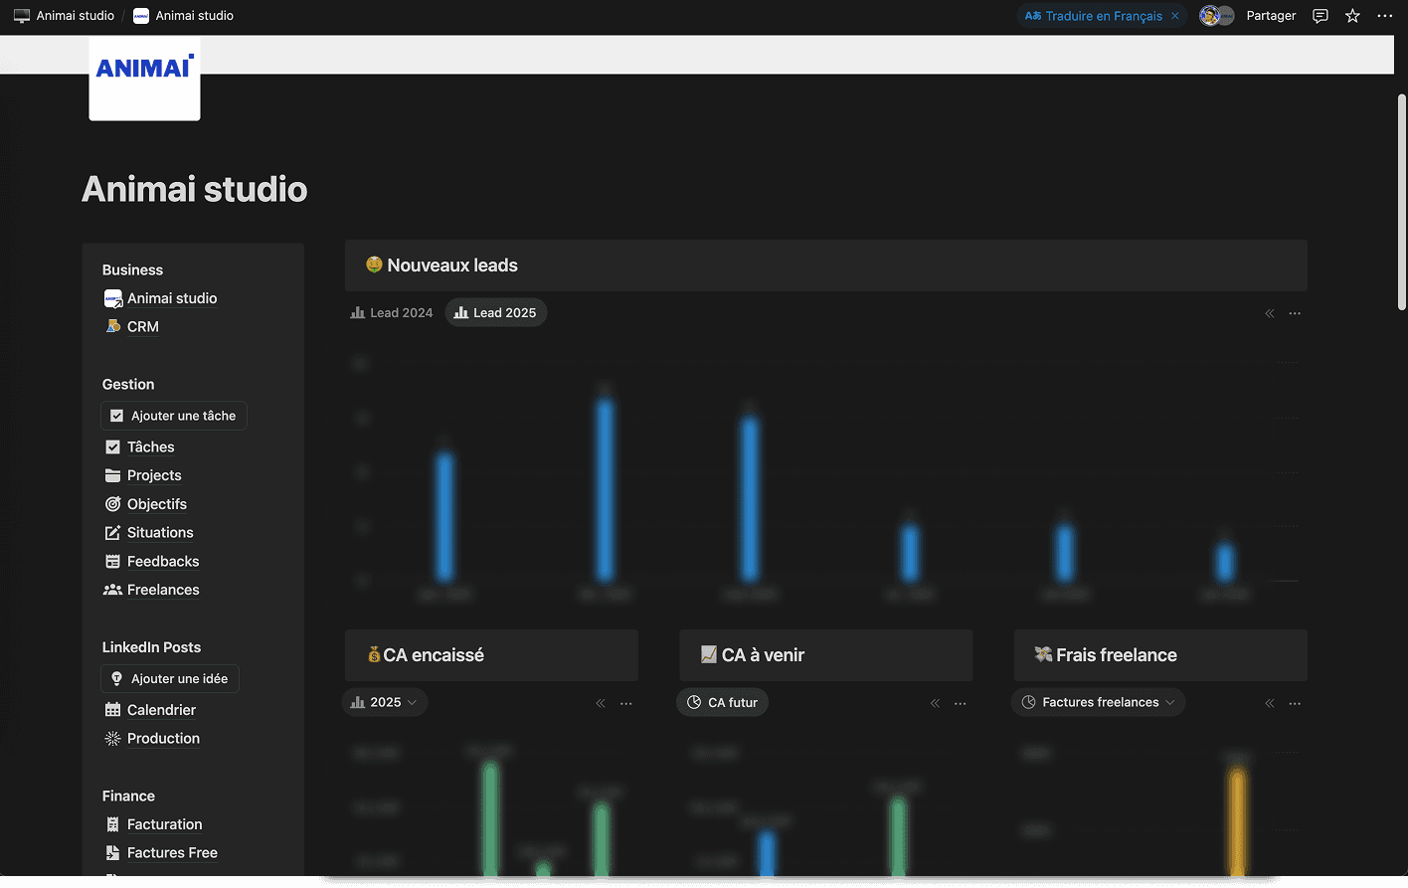Click double-chevron icon in Frais freelance panel
The height and width of the screenshot is (888, 1408).
(1270, 703)
